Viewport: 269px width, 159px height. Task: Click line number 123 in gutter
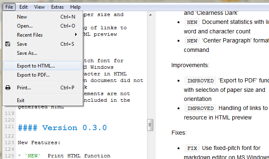pyautogui.click(x=10, y=143)
